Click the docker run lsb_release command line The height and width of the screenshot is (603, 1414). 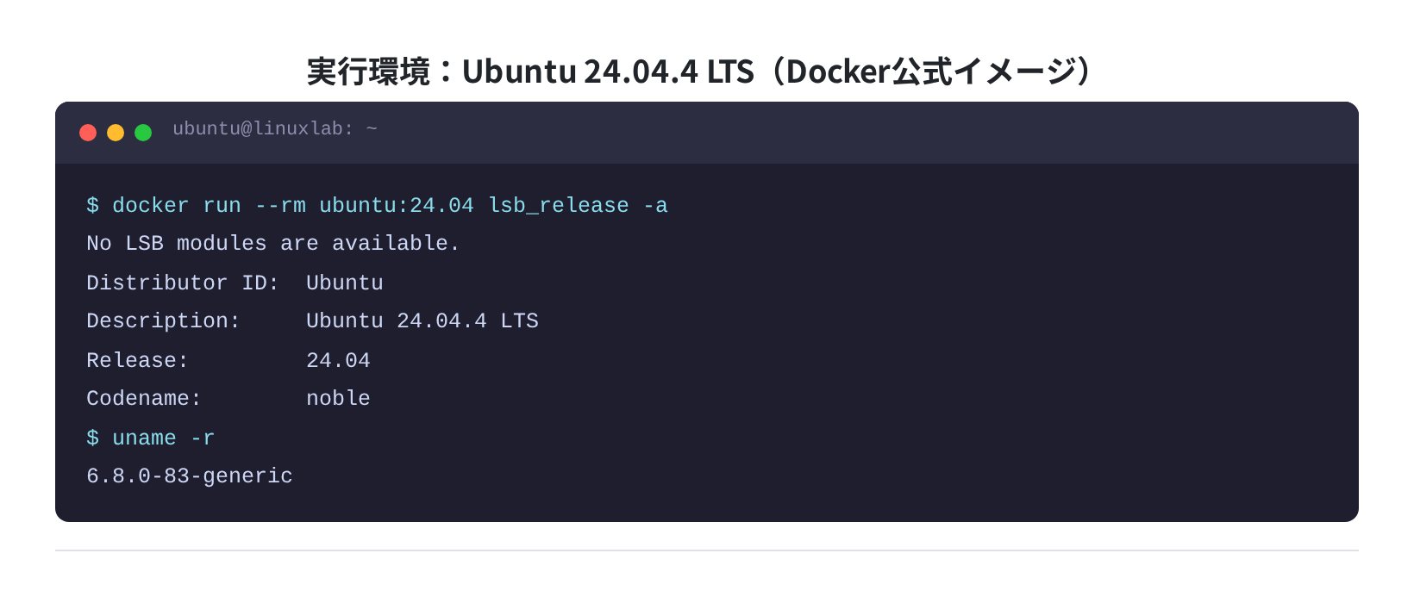pyautogui.click(x=377, y=206)
